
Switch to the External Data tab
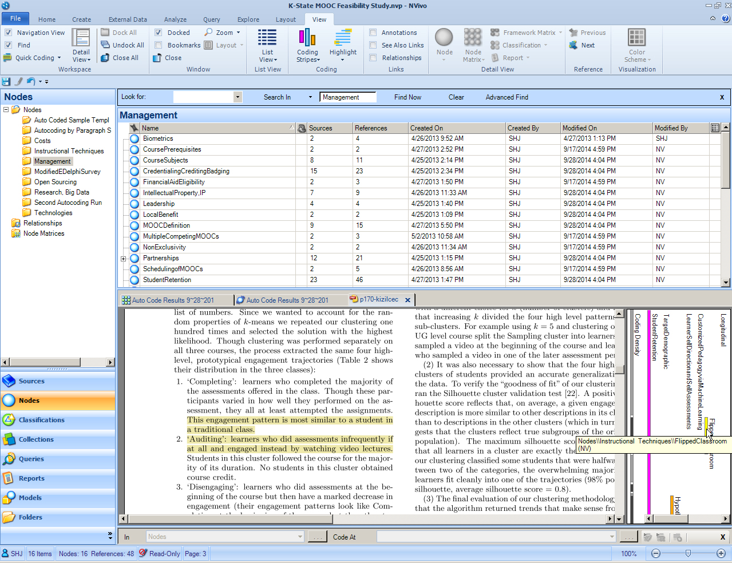click(128, 19)
